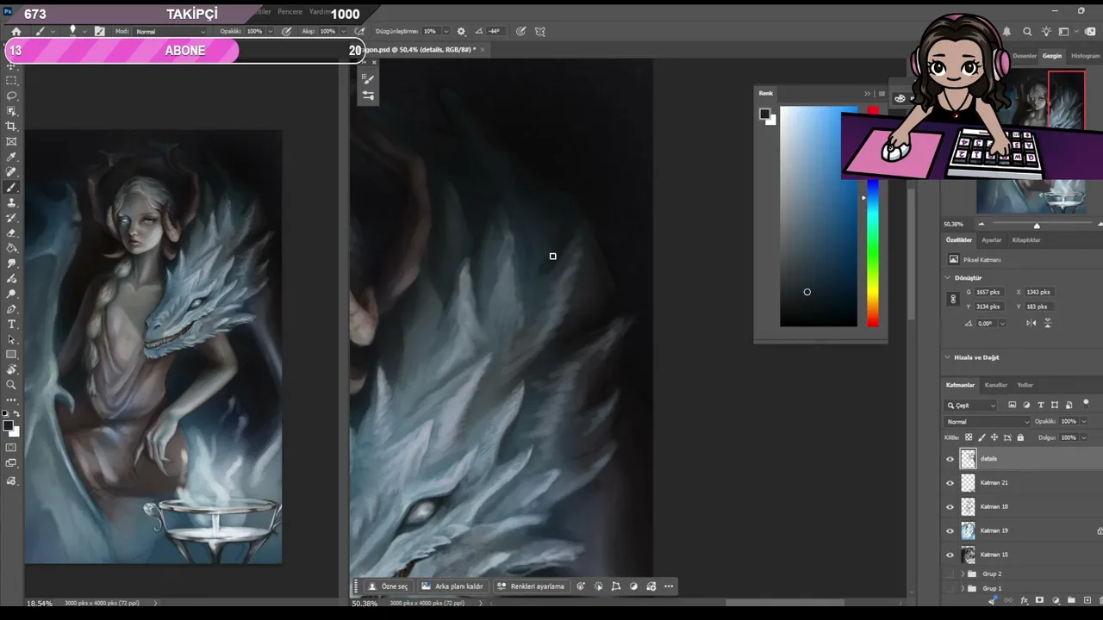The height and width of the screenshot is (620, 1103).
Task: Select the Paint Bucket tool
Action: [x=11, y=248]
